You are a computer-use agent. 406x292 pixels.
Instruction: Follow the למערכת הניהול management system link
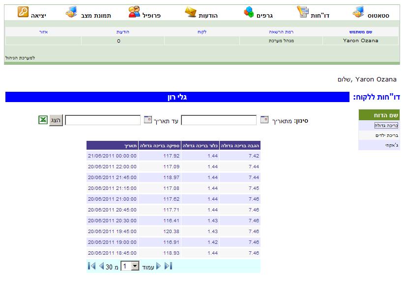tap(20, 58)
